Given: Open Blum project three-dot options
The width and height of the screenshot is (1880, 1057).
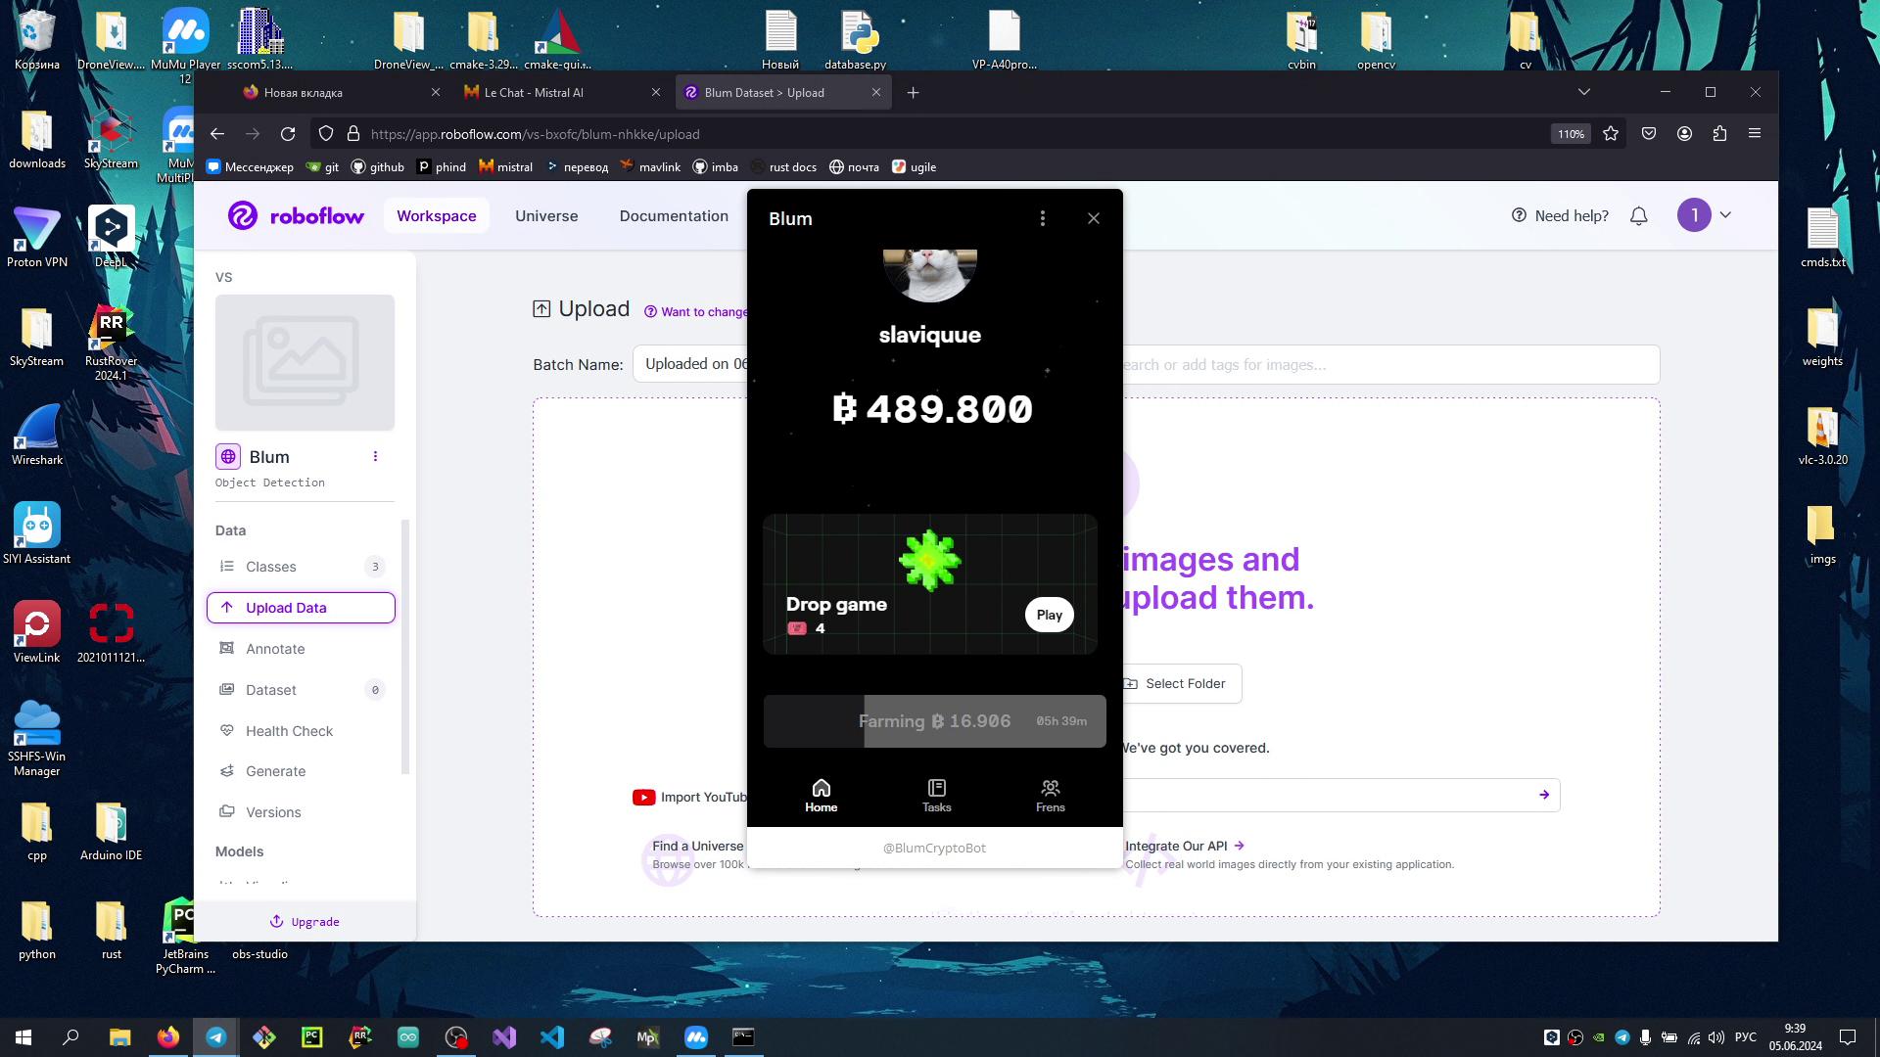Looking at the screenshot, I should pos(375,456).
